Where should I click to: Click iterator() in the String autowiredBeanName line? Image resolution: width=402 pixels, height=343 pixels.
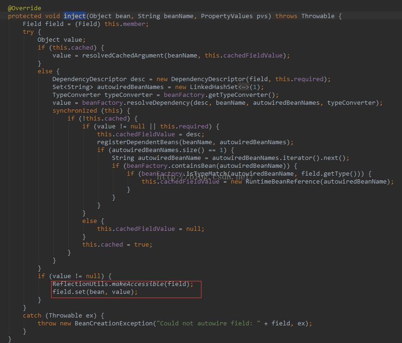301,158
